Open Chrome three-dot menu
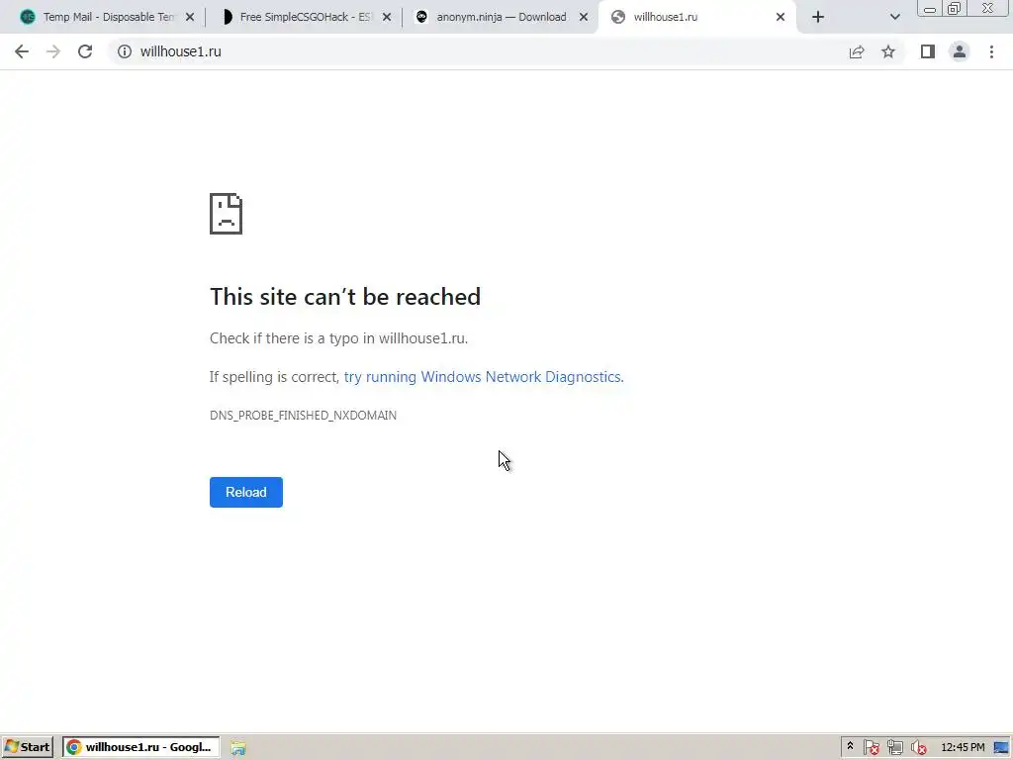The image size is (1013, 760). [991, 51]
